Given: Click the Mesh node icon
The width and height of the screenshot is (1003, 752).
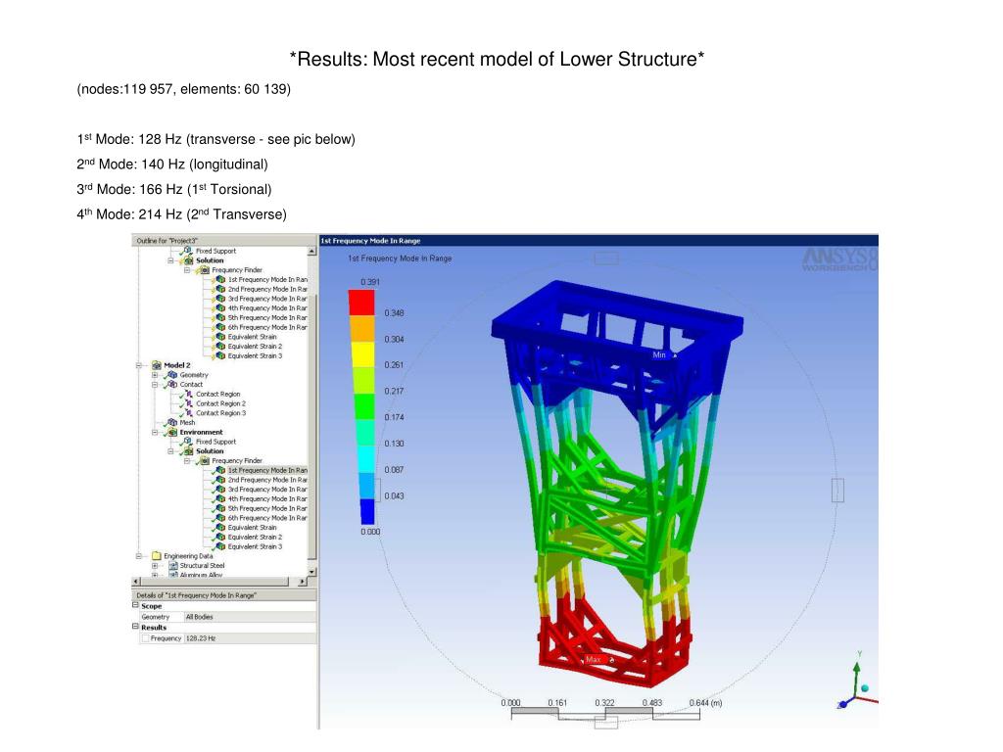Looking at the screenshot, I should (172, 423).
